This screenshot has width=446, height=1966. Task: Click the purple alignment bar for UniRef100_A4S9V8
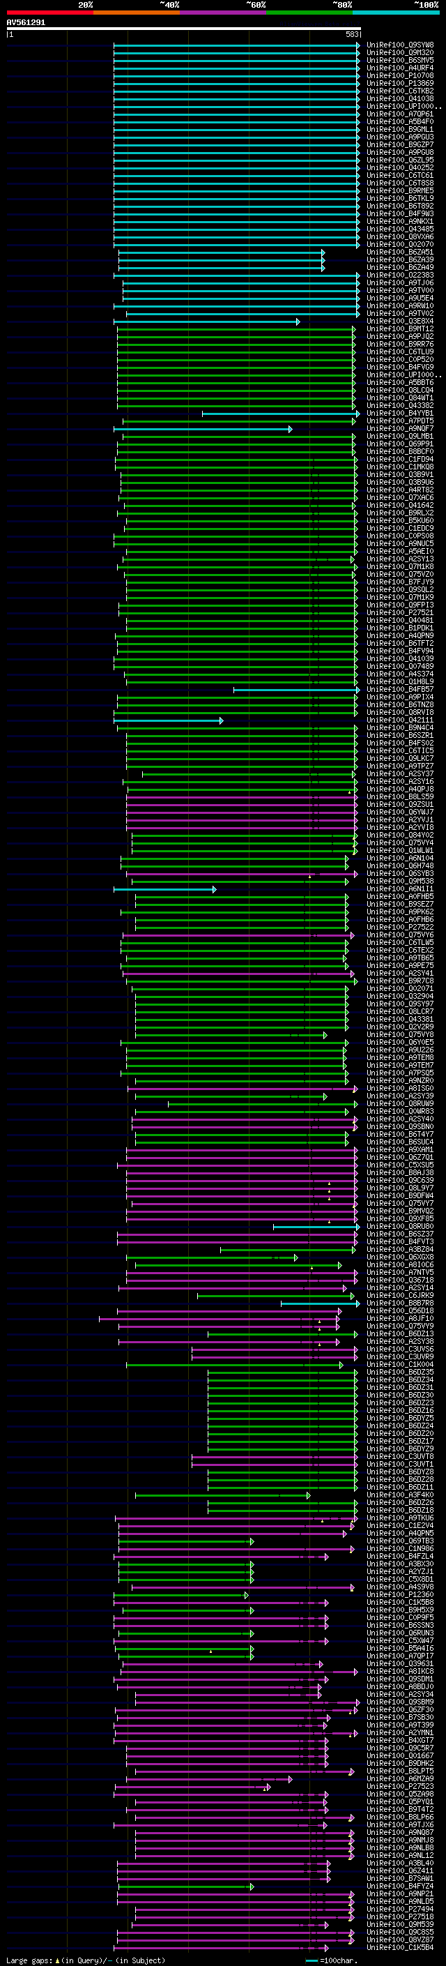243,1587
